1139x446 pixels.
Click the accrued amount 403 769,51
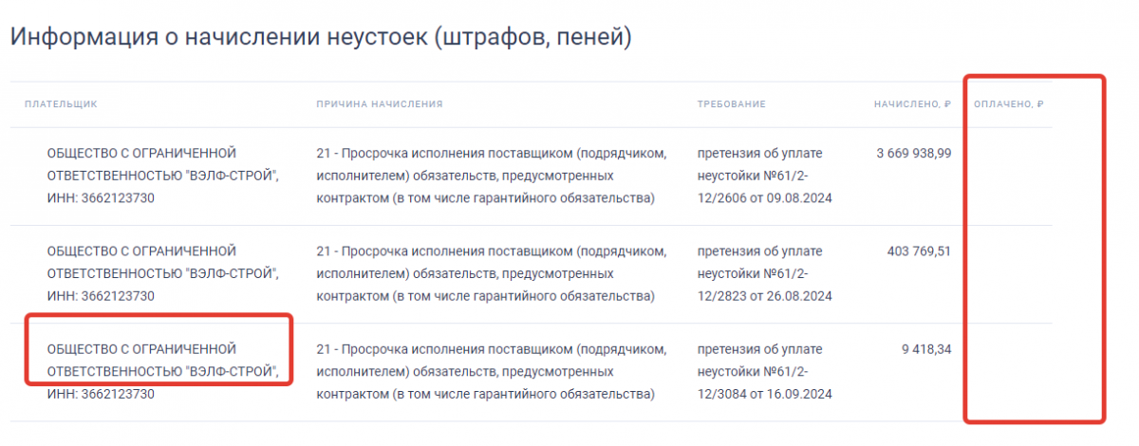[918, 251]
